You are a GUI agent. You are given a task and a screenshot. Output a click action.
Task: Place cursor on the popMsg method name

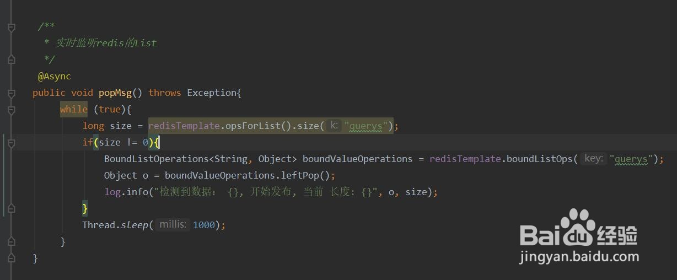click(x=115, y=93)
